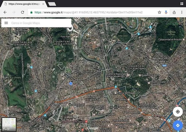Select the Foro Italico label
186x132 pixels.
point(66,37)
